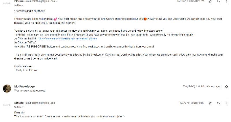231x122 pixels.
Task: Open the elcune.com my-account subscriptions link
Action: coord(67,38)
